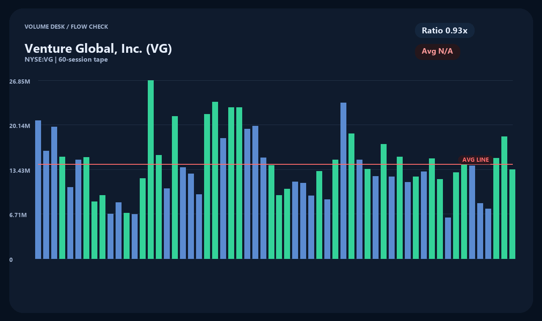Select the first blue bar in the chart
Viewport: 542px width, 321px height.
pos(38,190)
